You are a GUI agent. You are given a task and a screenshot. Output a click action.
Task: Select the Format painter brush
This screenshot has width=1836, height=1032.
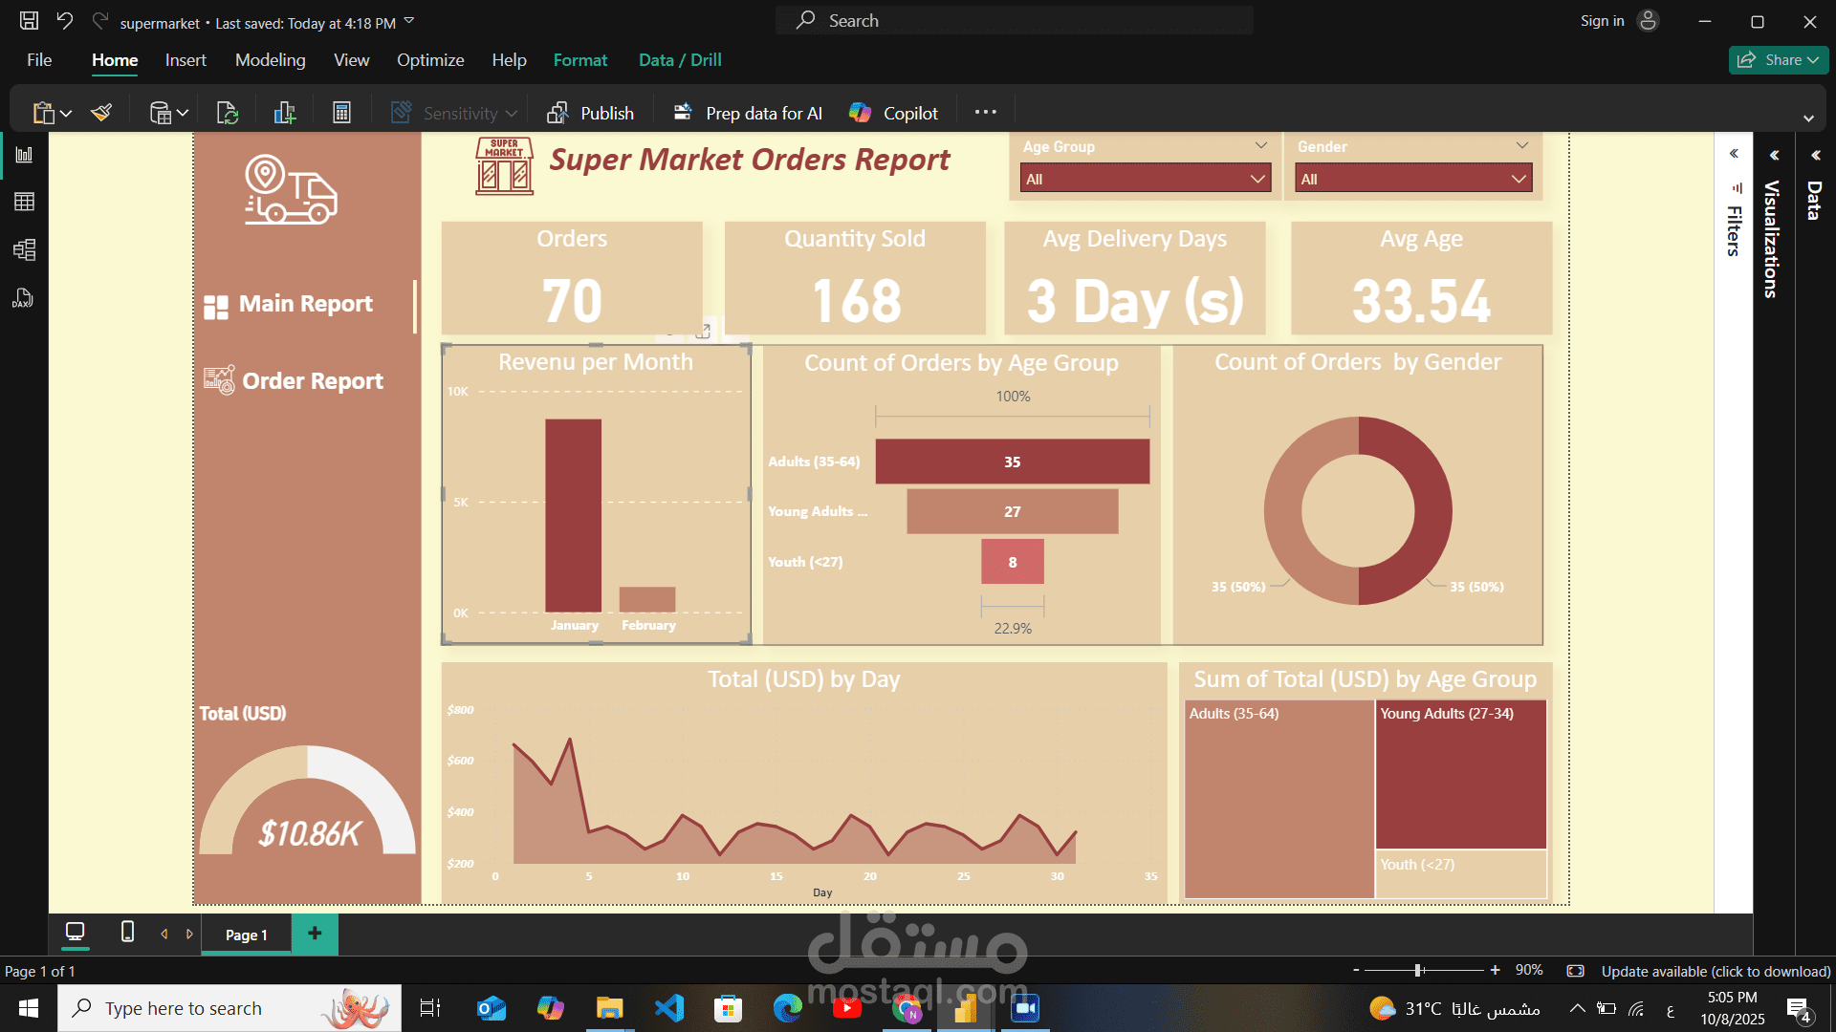[x=101, y=113]
